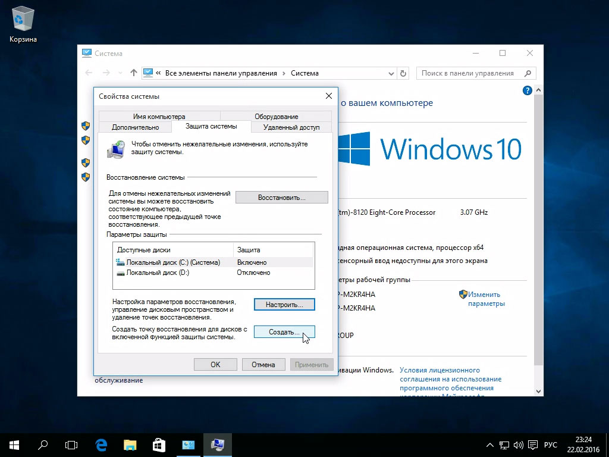
Task: Launch Microsoft Edge from taskbar
Action: [x=101, y=445]
